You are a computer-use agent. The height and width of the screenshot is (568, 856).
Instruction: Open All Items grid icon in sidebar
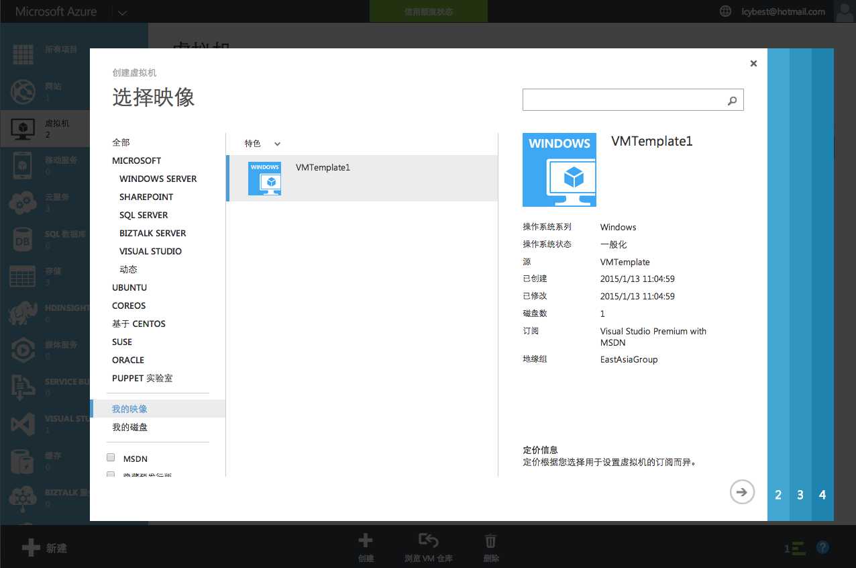pyautogui.click(x=23, y=54)
